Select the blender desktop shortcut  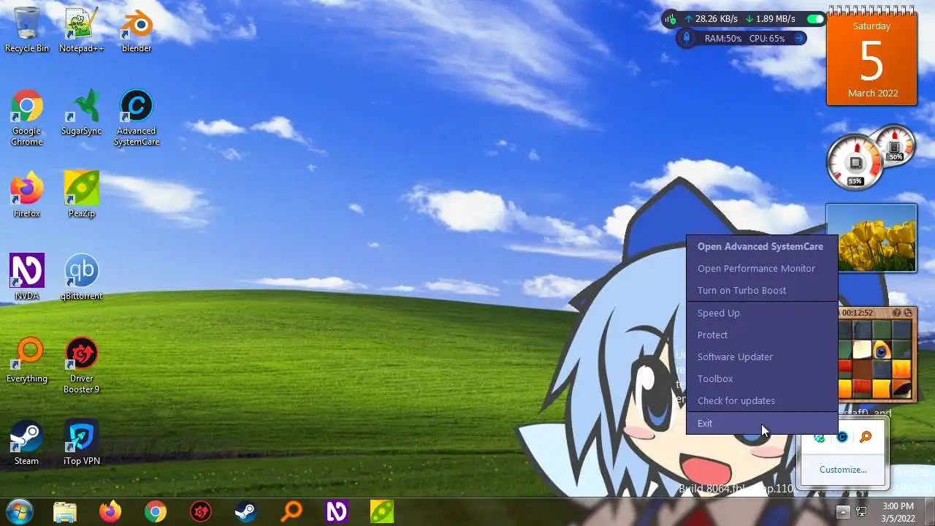point(137,30)
